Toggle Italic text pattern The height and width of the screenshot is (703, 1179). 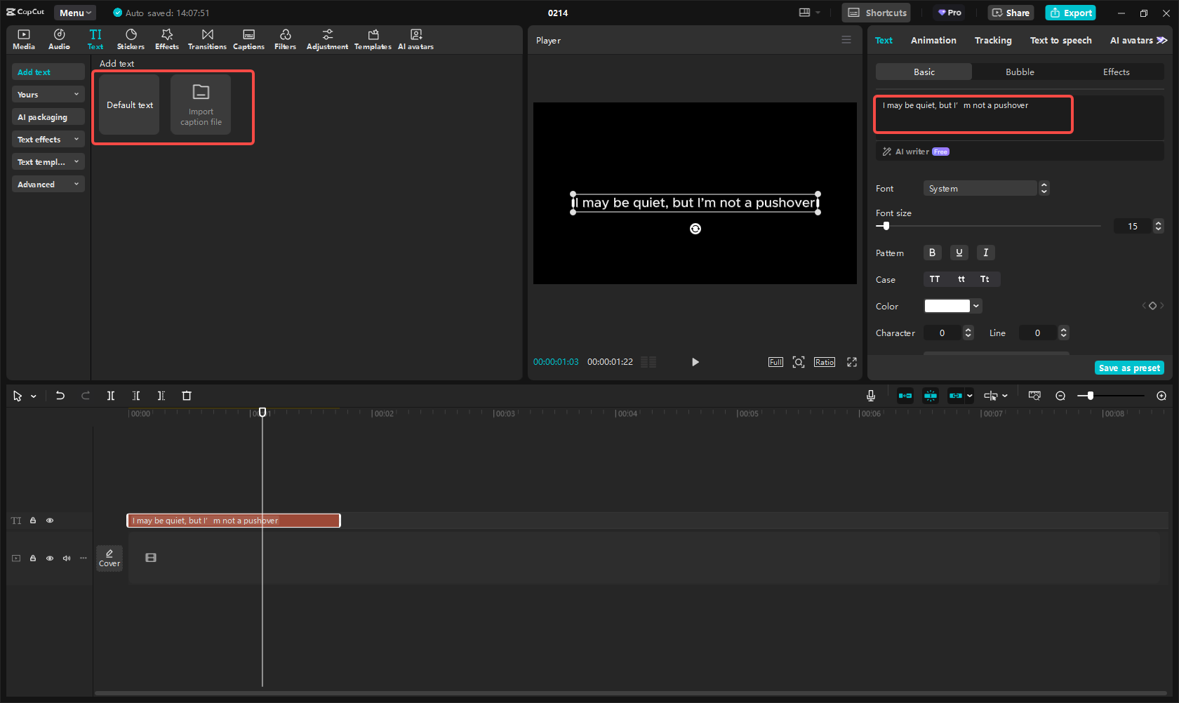pos(985,253)
